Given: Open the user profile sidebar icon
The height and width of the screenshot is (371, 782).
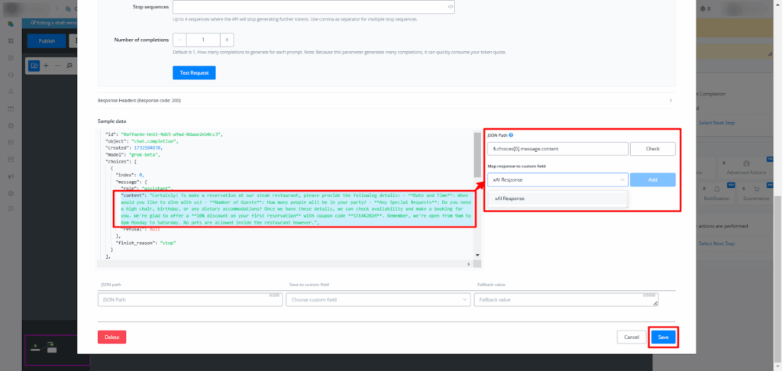Looking at the screenshot, I should point(11,91).
